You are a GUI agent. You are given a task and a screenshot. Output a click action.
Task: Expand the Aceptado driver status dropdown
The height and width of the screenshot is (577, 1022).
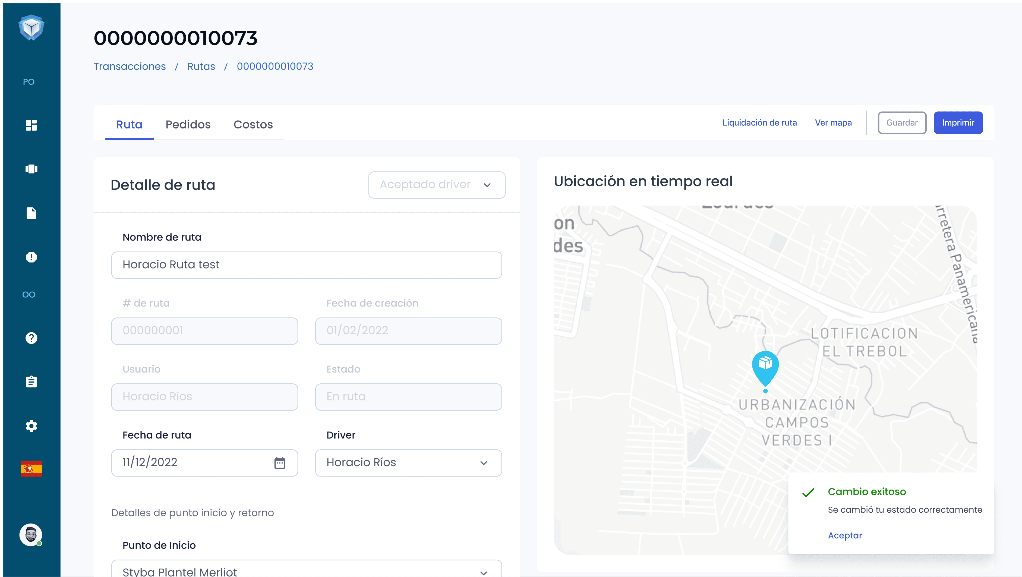(x=436, y=185)
